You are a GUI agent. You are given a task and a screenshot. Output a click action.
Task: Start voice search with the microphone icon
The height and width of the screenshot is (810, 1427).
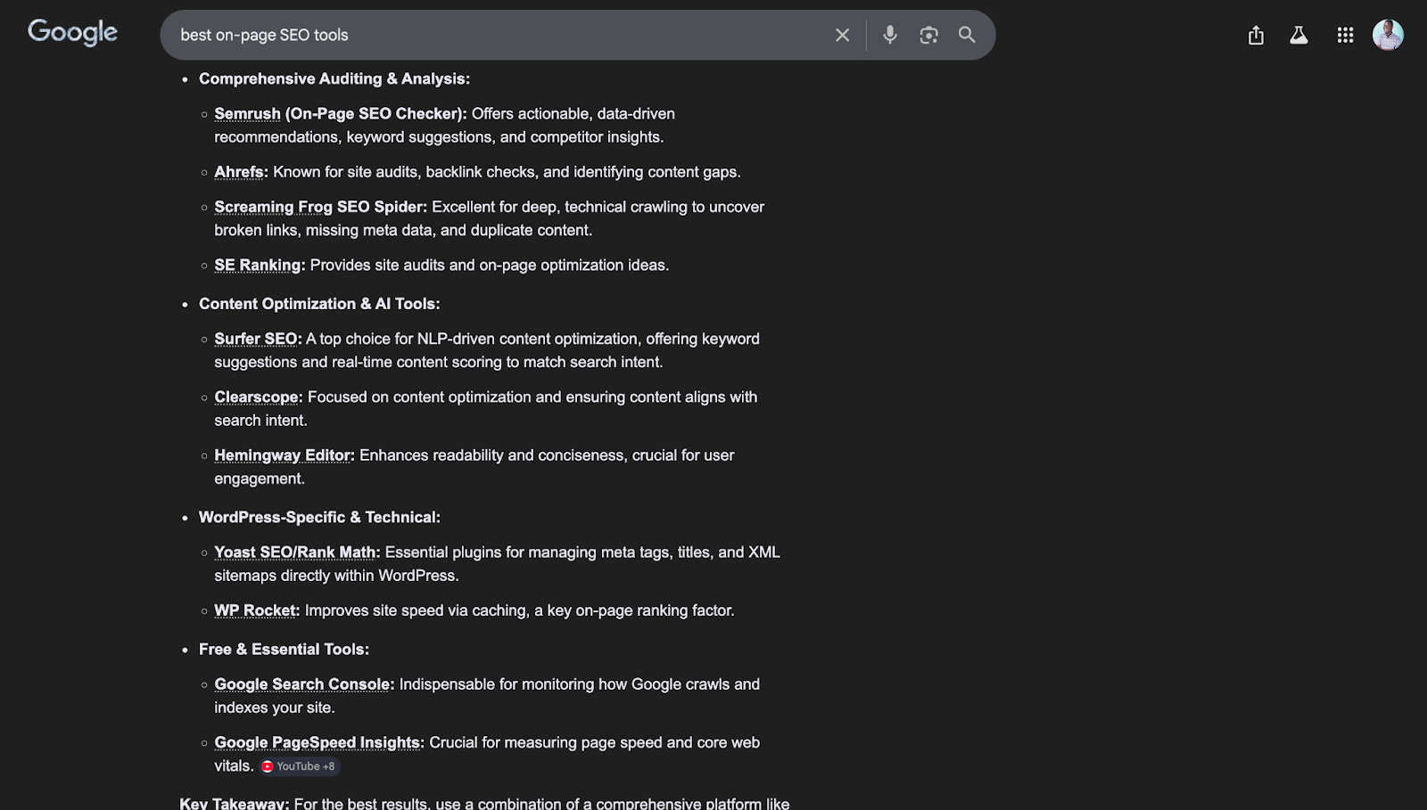pos(889,35)
